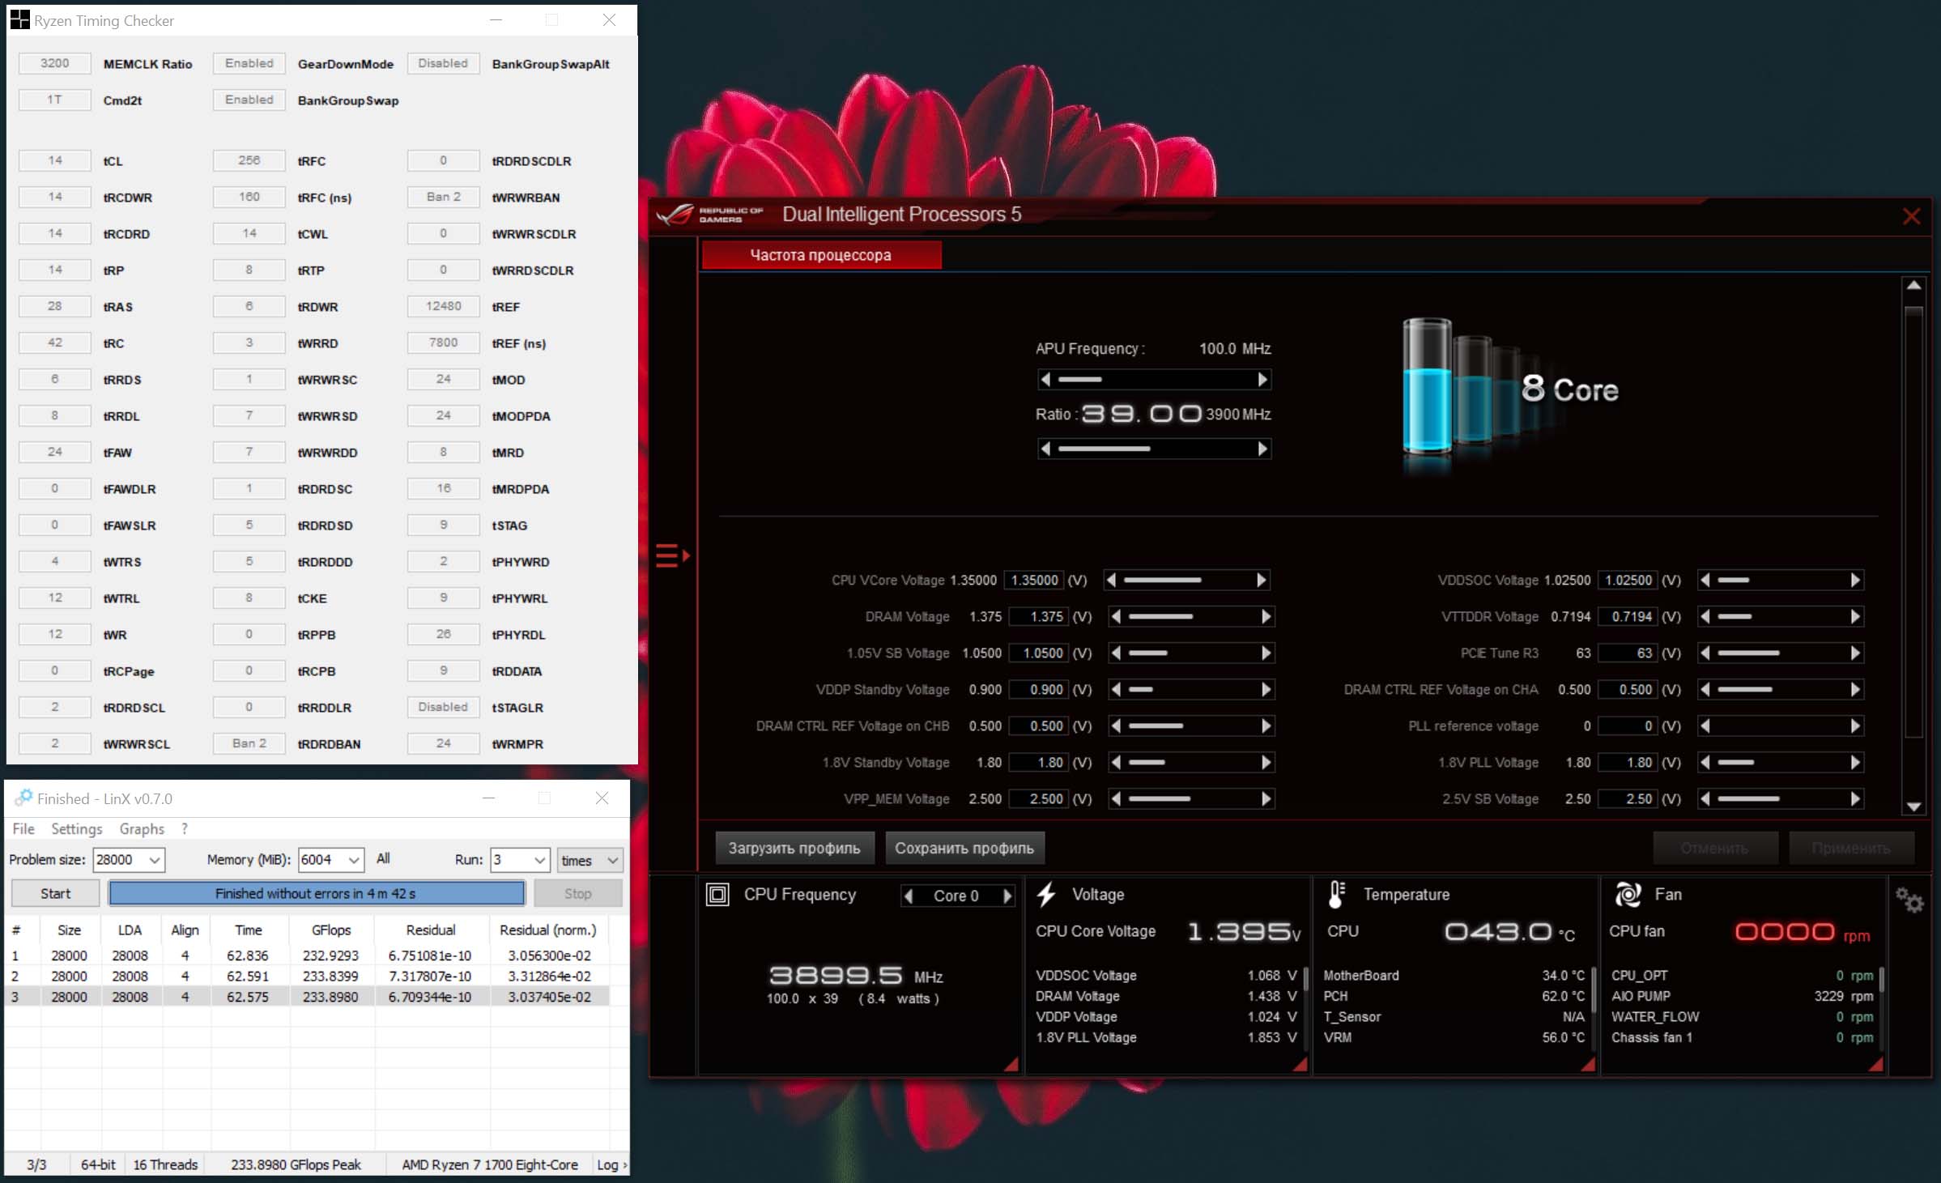Open the Settings menu in LinX
The width and height of the screenshot is (1941, 1183).
point(76,828)
